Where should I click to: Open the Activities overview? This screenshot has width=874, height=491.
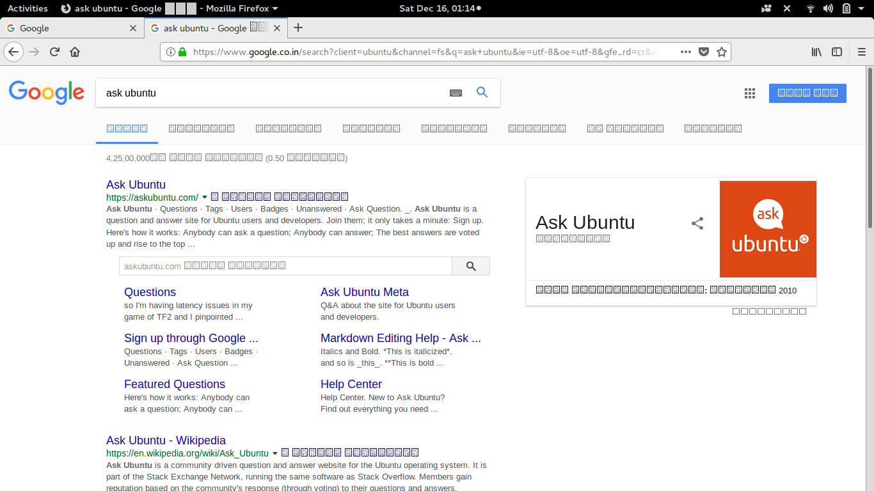point(28,8)
